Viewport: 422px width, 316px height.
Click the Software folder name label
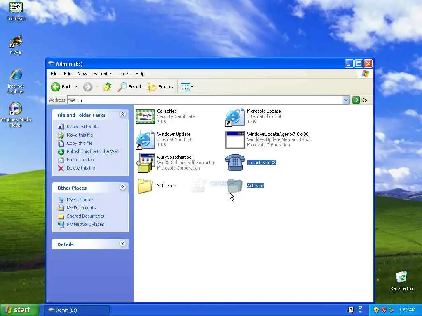pyautogui.click(x=166, y=186)
